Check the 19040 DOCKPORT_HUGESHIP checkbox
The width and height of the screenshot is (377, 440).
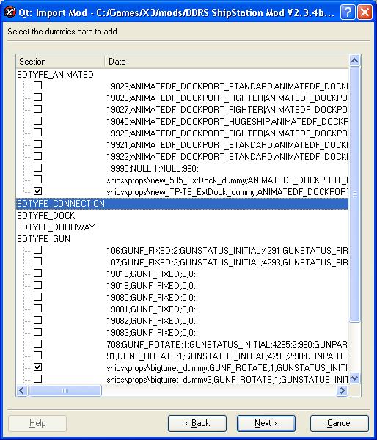point(37,121)
